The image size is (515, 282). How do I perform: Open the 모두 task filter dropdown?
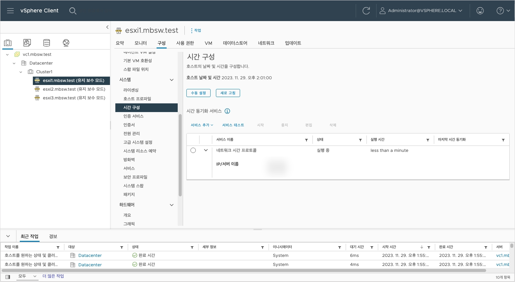[27, 276]
